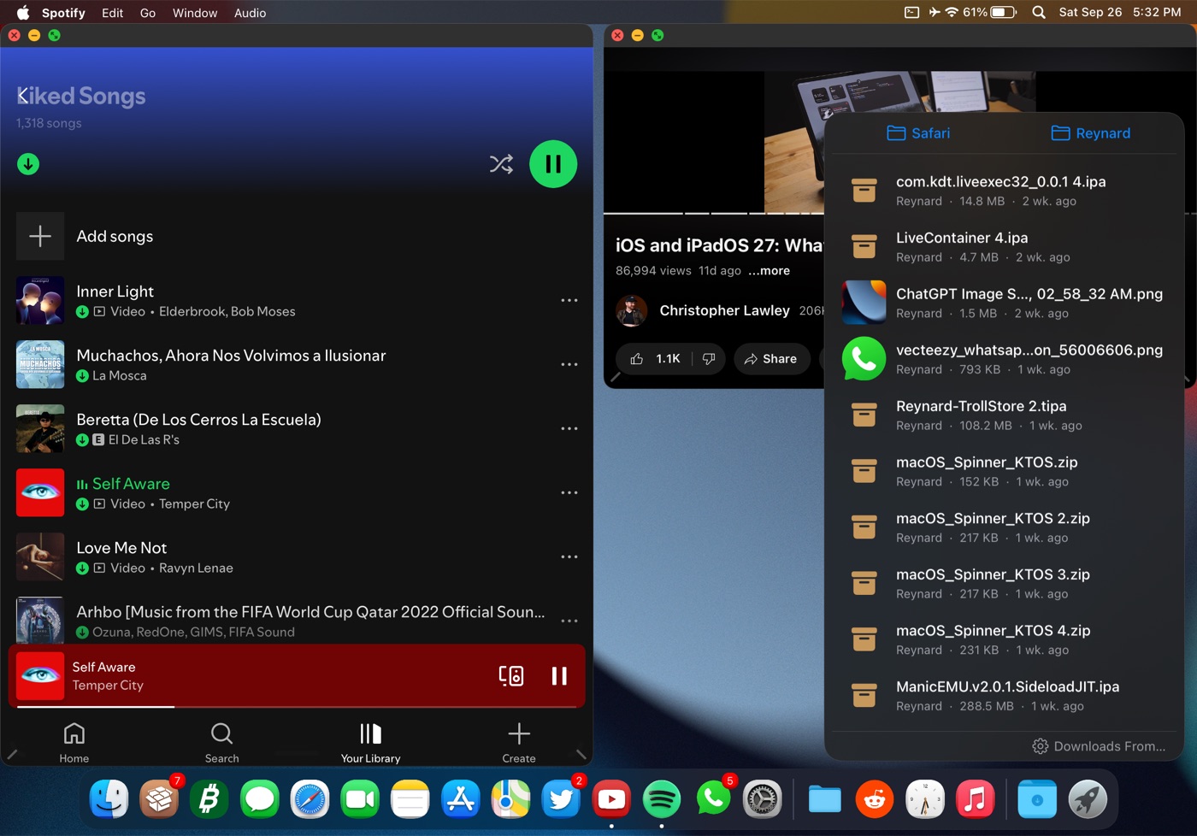Select the Beretta album cover thumbnail
The image size is (1197, 836).
40,428
